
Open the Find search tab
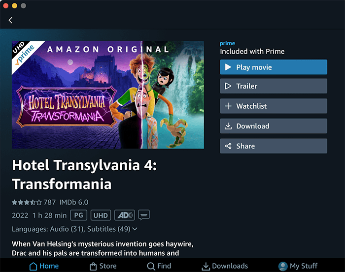(x=159, y=266)
